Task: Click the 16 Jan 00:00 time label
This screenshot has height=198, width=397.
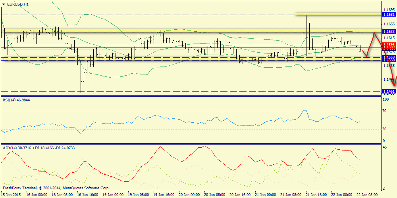Action: pyautogui.click(x=37, y=195)
